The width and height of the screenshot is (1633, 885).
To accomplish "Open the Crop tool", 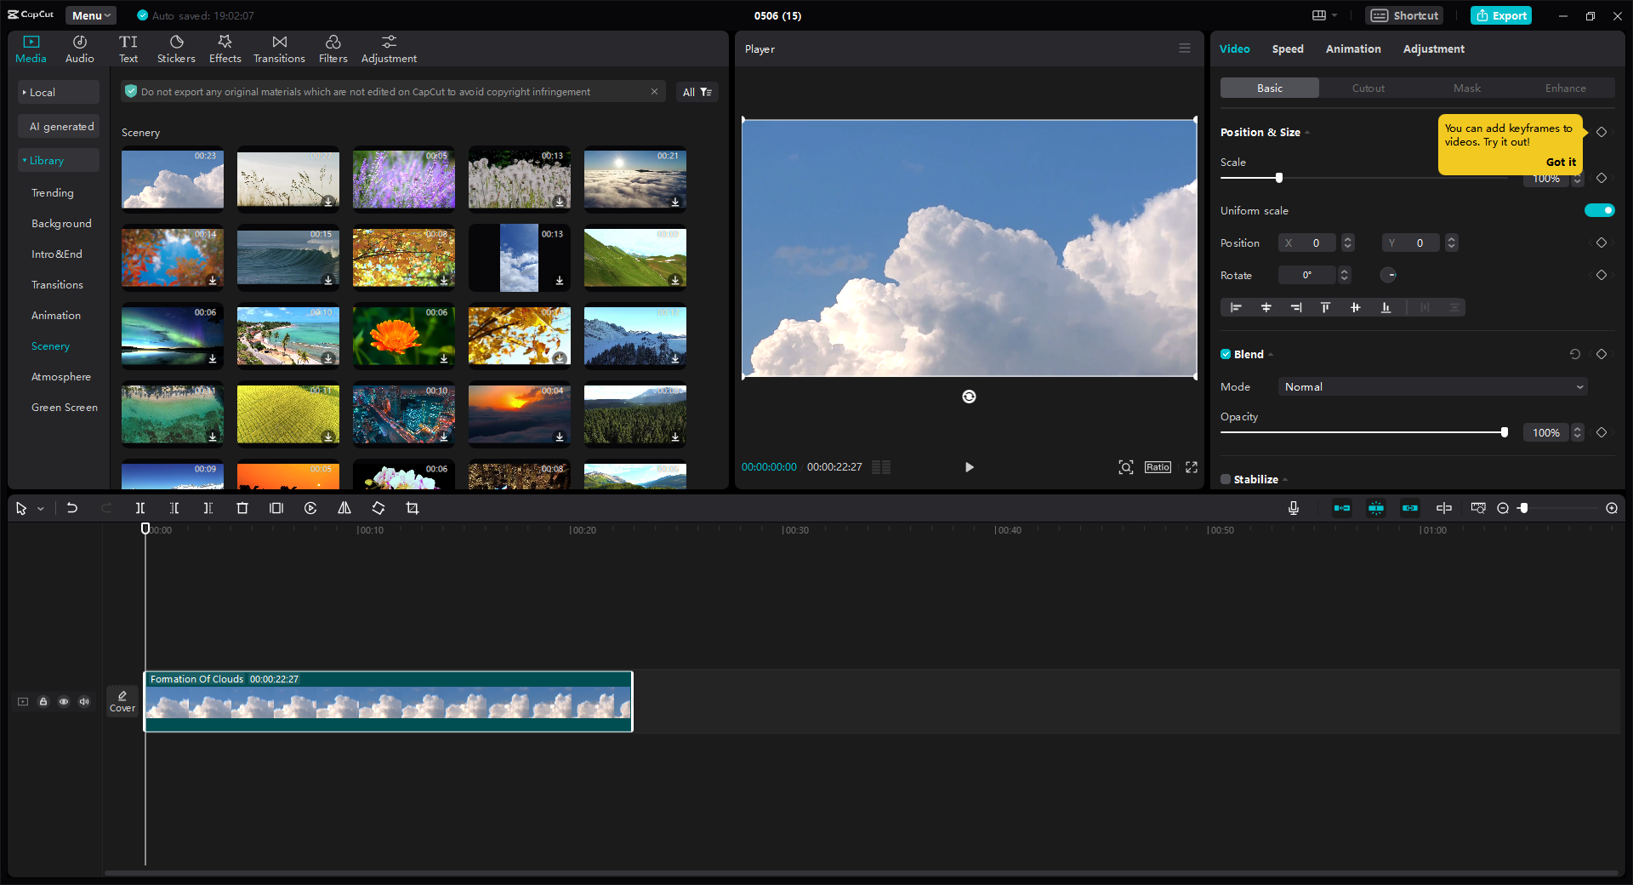I will pos(413,508).
